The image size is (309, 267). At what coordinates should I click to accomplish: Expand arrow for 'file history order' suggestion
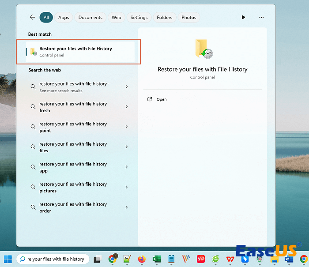coord(127,207)
